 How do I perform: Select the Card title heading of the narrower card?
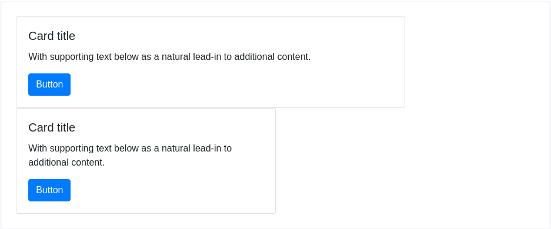point(52,127)
